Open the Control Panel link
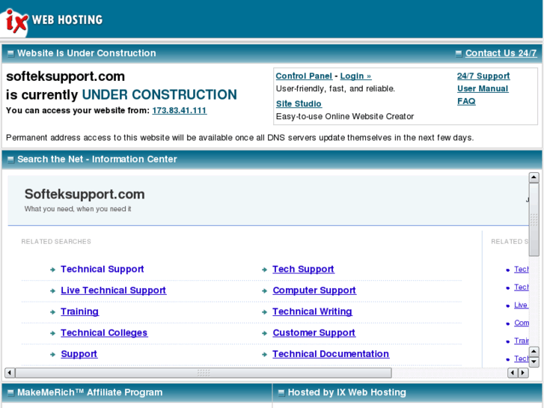Viewport: 544px width, 408px height. pos(304,76)
